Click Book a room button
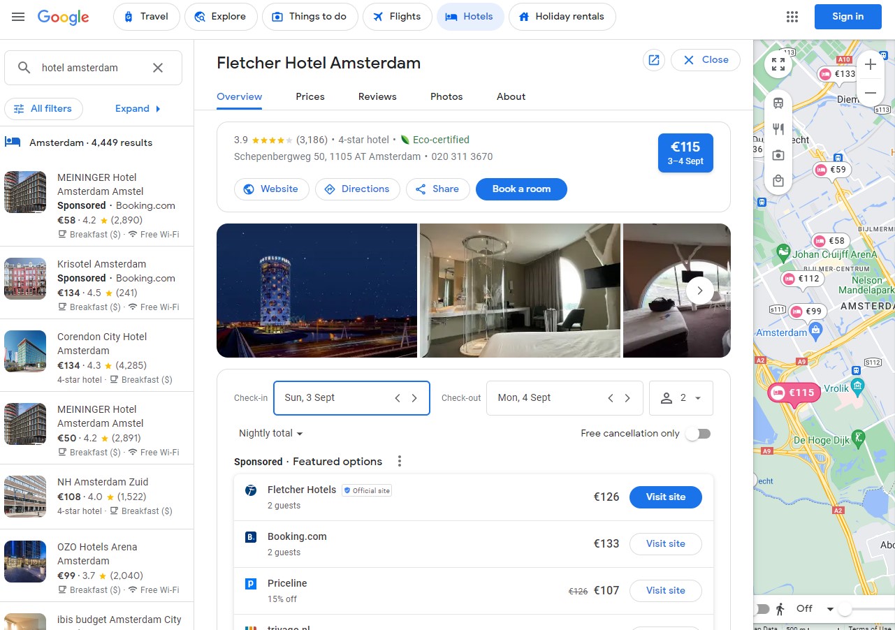The width and height of the screenshot is (895, 630). click(x=521, y=189)
